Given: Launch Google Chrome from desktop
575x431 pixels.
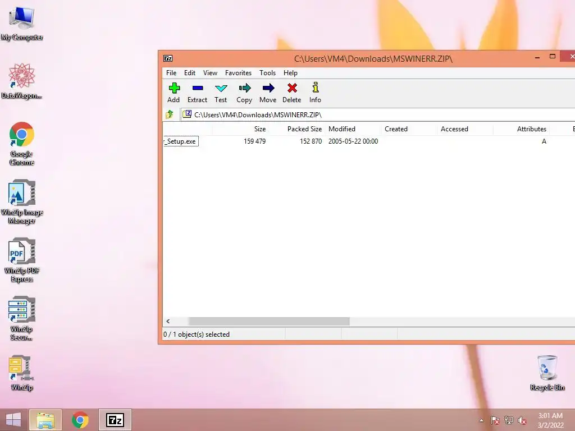Looking at the screenshot, I should 22,144.
